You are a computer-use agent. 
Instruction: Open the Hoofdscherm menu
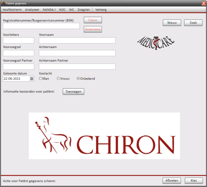pyautogui.click(x=12, y=10)
